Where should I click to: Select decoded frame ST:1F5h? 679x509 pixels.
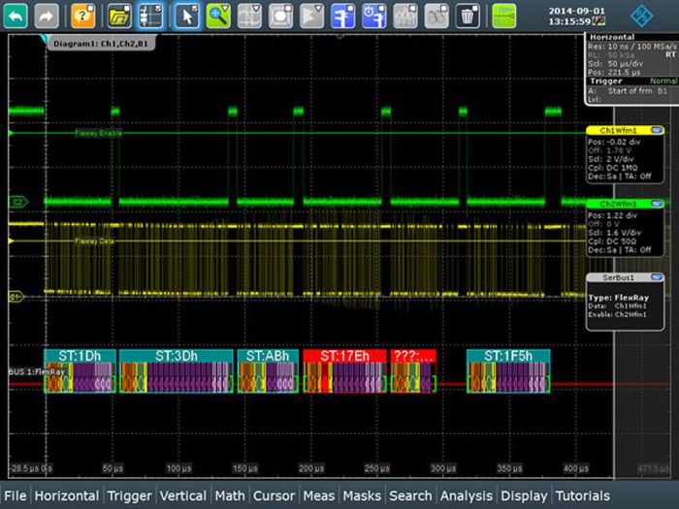click(508, 371)
